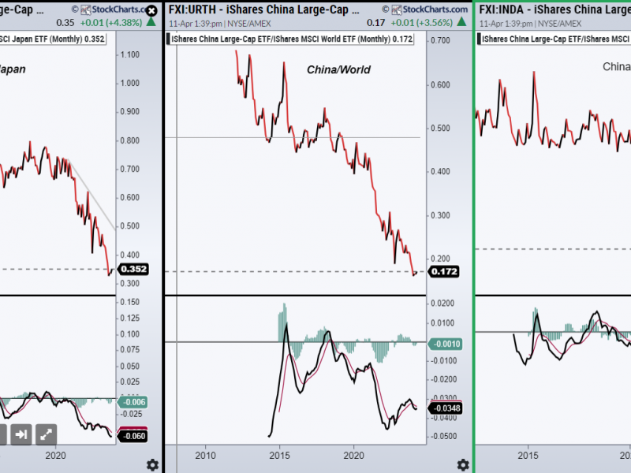
Task: Click the FXI:INDA chart title
Action: (x=554, y=9)
